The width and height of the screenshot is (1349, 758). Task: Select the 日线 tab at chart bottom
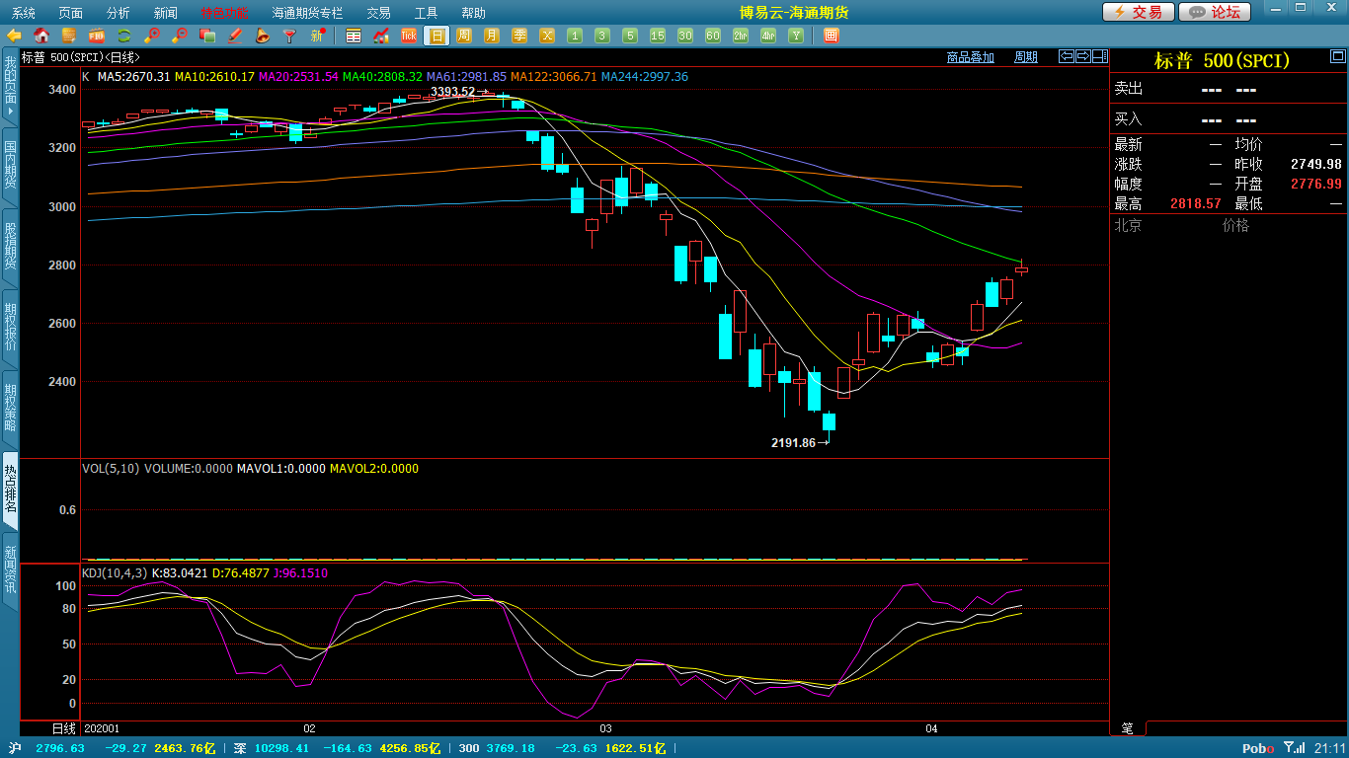point(63,728)
